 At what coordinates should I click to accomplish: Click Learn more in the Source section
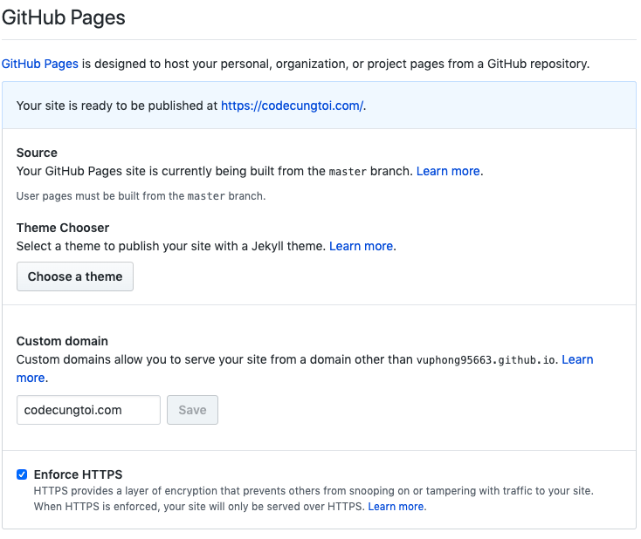pyautogui.click(x=447, y=171)
